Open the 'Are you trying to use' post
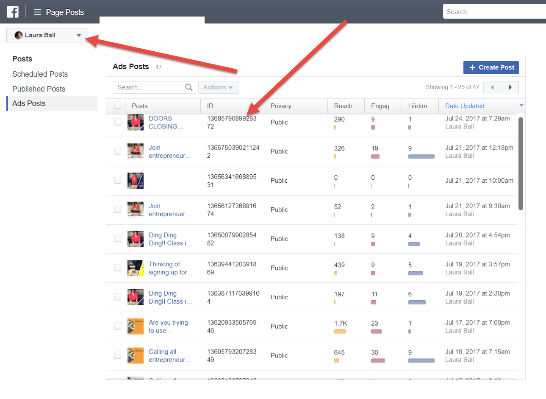 click(168, 326)
